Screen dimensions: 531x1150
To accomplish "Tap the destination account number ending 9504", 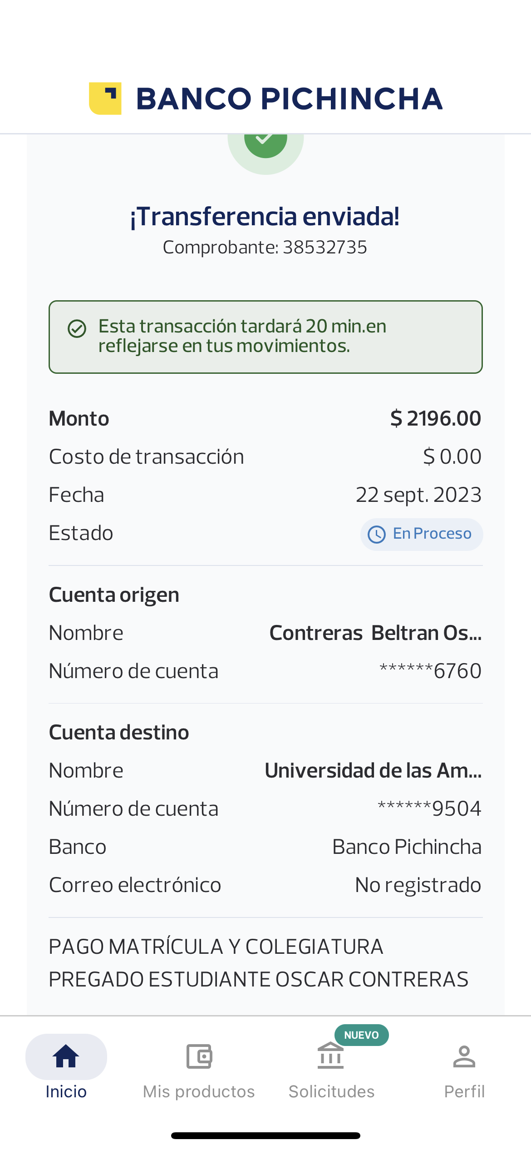I will (x=429, y=808).
